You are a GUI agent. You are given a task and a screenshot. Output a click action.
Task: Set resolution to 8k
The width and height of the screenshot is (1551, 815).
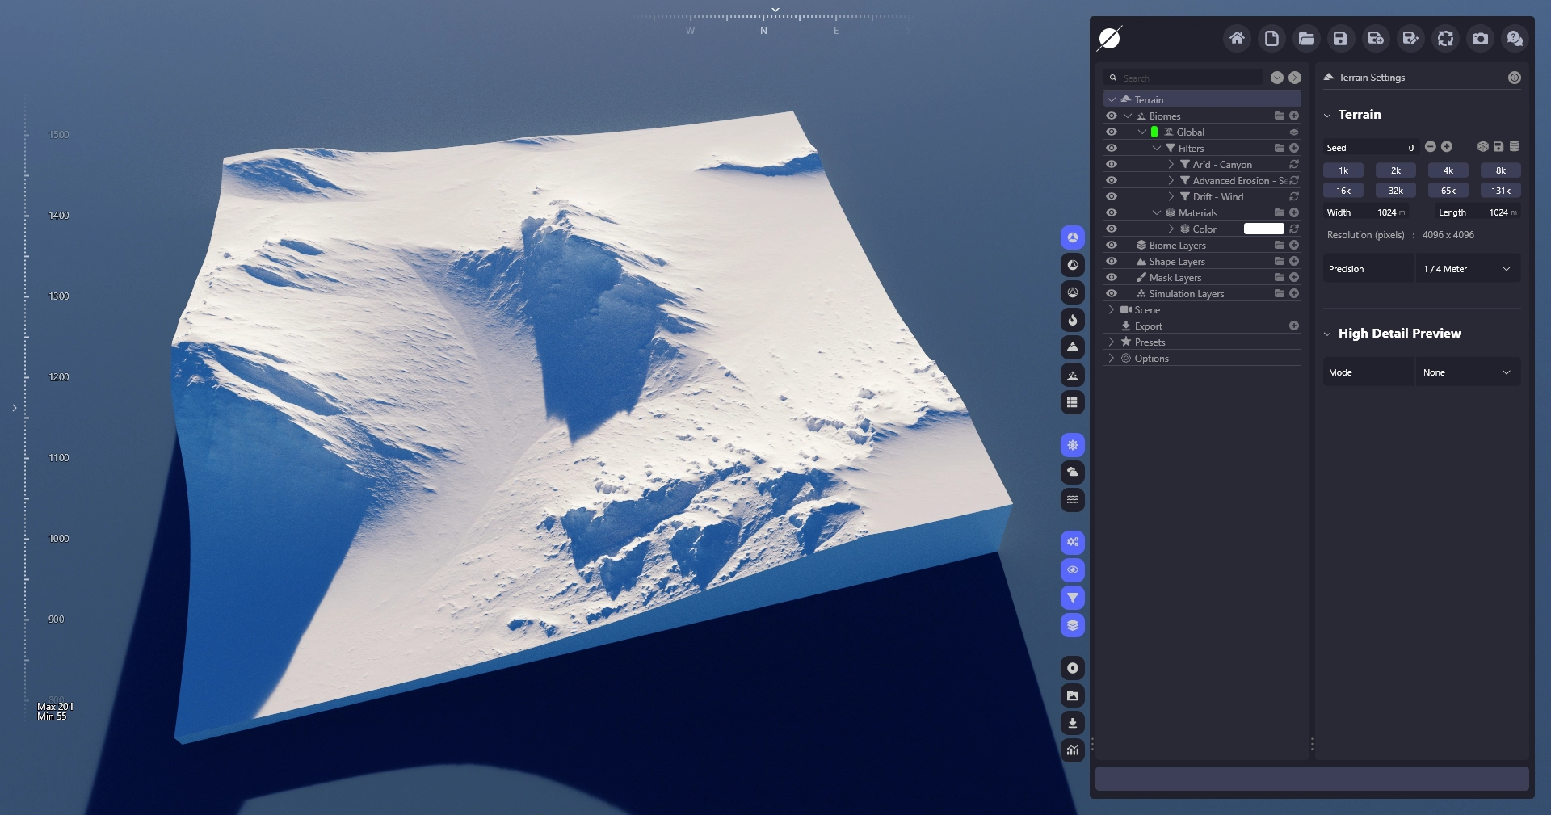coord(1501,170)
